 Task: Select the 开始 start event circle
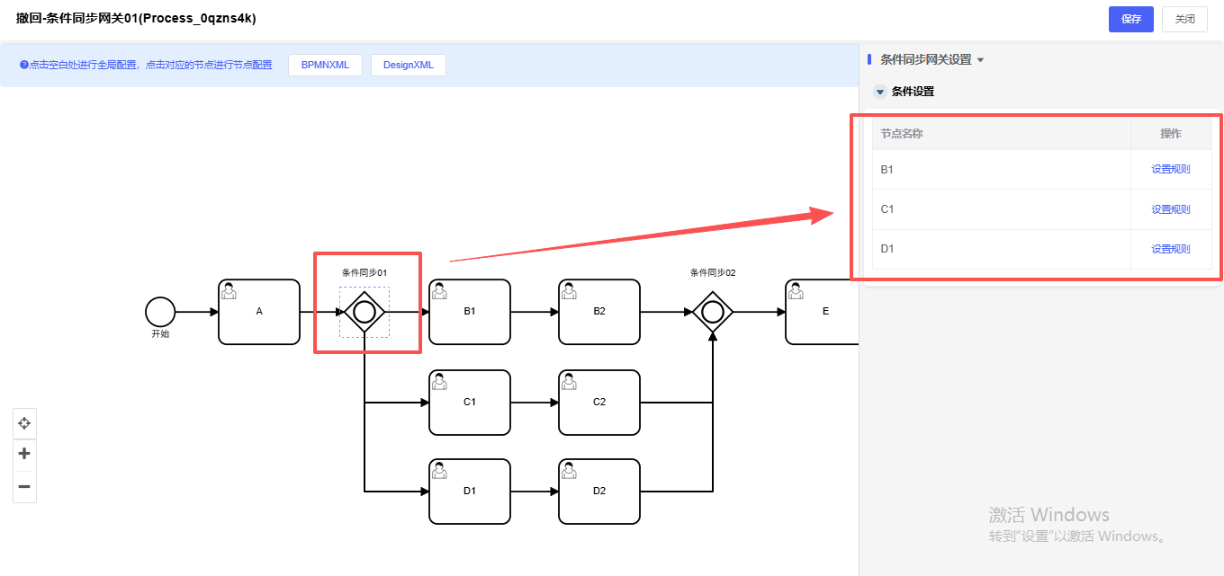click(x=160, y=312)
